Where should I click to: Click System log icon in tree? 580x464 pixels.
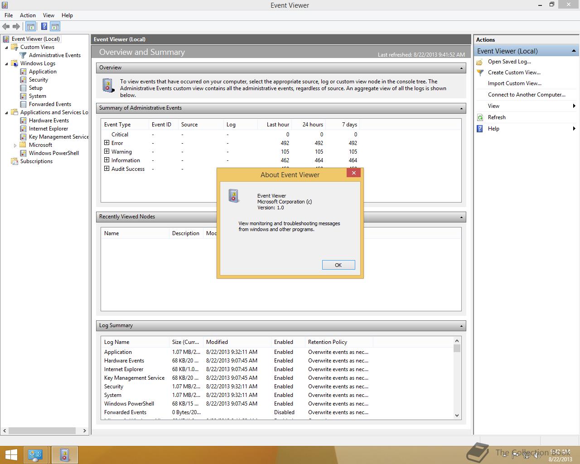[23, 96]
